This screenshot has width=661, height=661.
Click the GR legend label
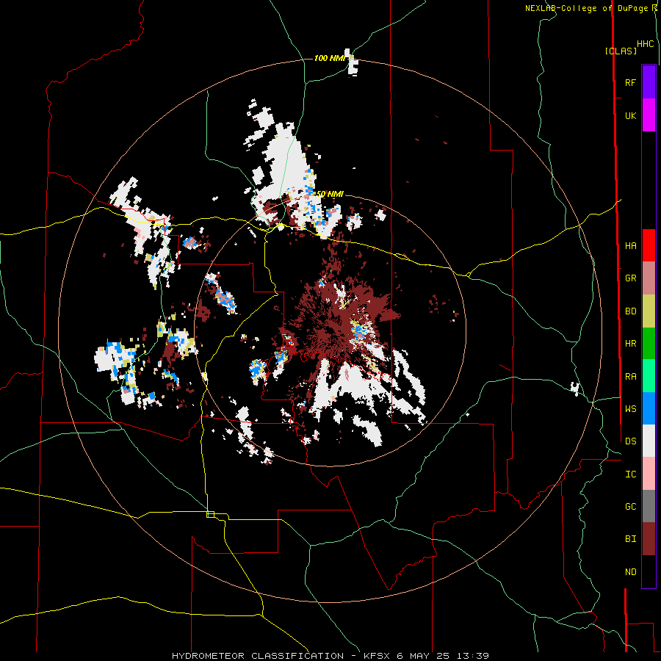[630, 278]
